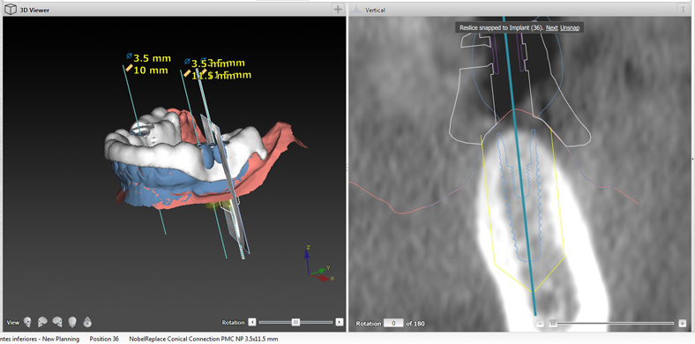Click the 3D Viewer rotation slider handle
Viewport: 695px width, 344px height.
pyautogui.click(x=296, y=322)
